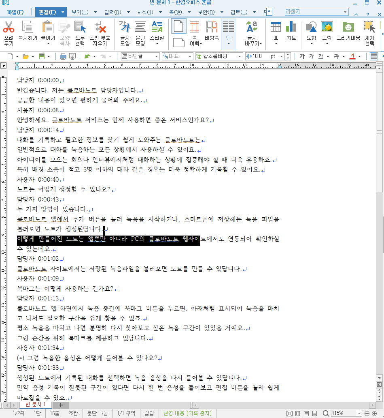Open the 보기(U) menu
The height and width of the screenshot is (418, 384).
pos(80,12)
